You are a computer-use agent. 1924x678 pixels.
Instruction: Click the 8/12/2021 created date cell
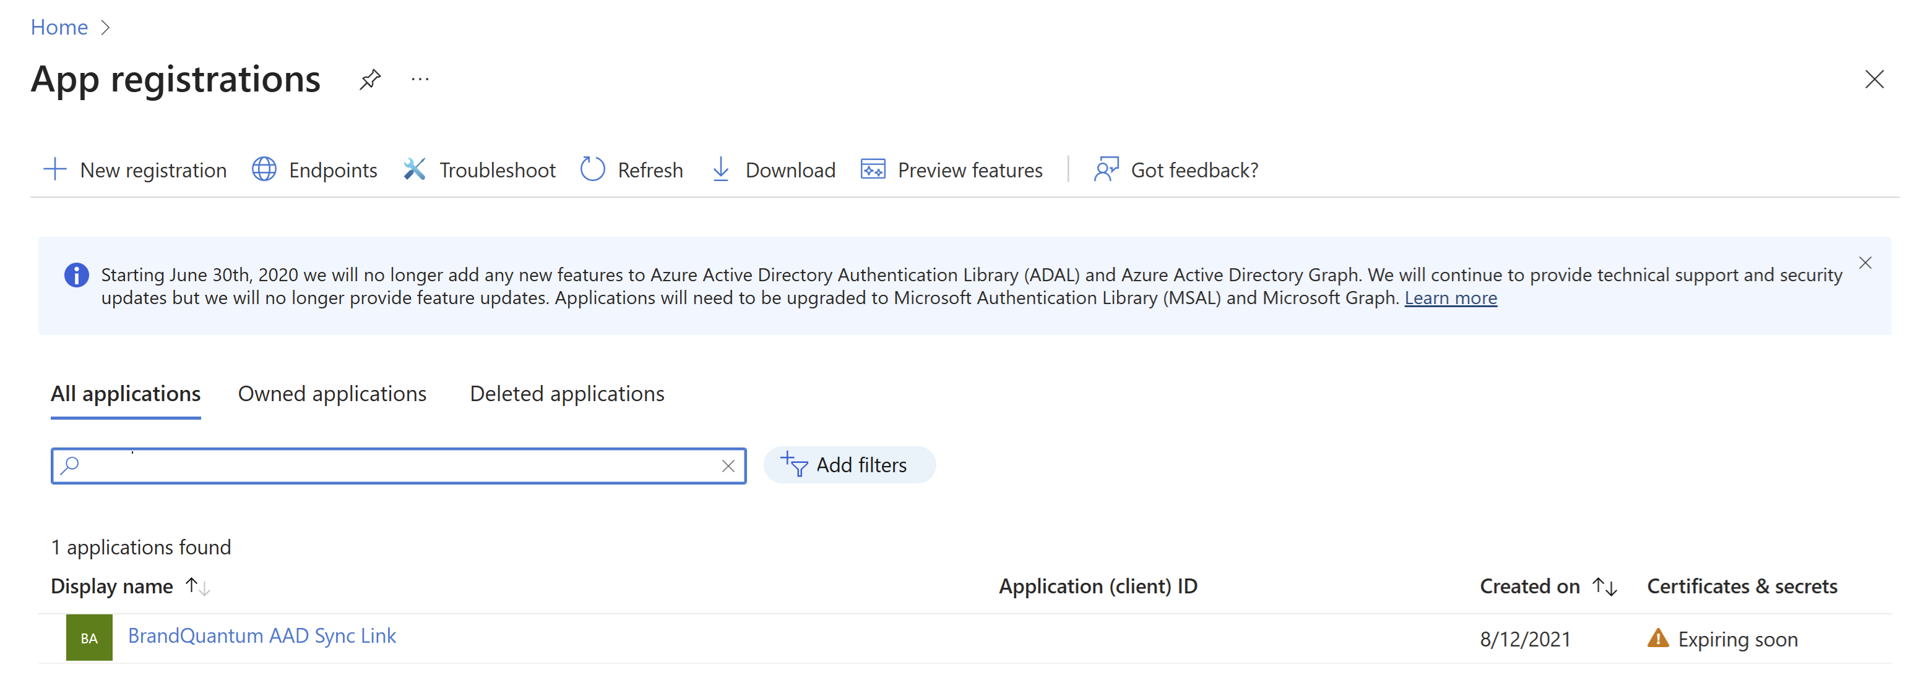1525,639
